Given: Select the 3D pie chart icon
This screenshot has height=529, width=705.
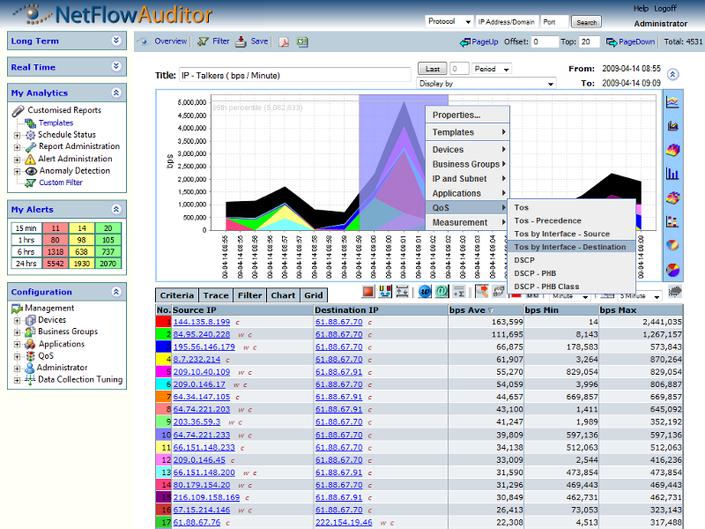Looking at the screenshot, I should pyautogui.click(x=672, y=245).
